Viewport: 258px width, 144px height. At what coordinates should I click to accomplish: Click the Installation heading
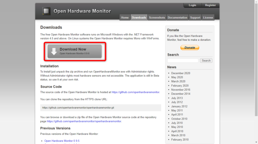coord(49,66)
